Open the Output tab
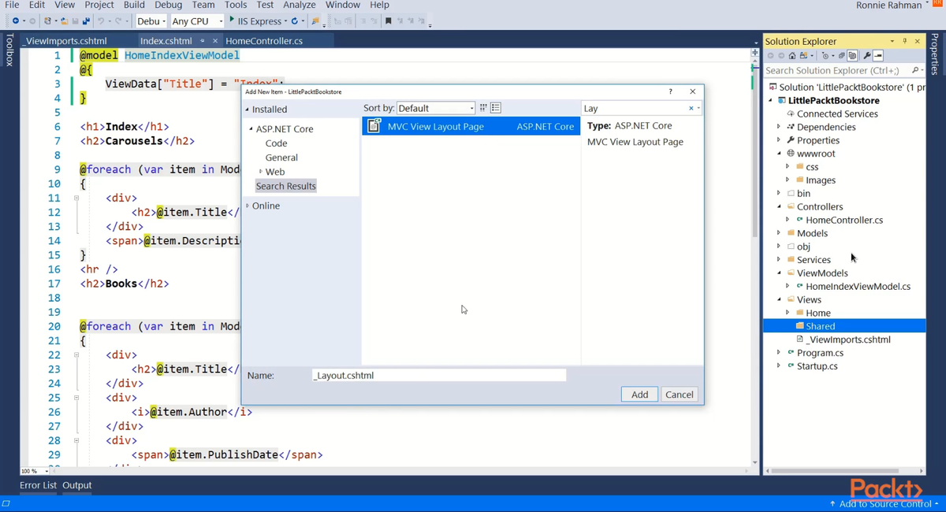946x512 pixels. click(x=77, y=485)
